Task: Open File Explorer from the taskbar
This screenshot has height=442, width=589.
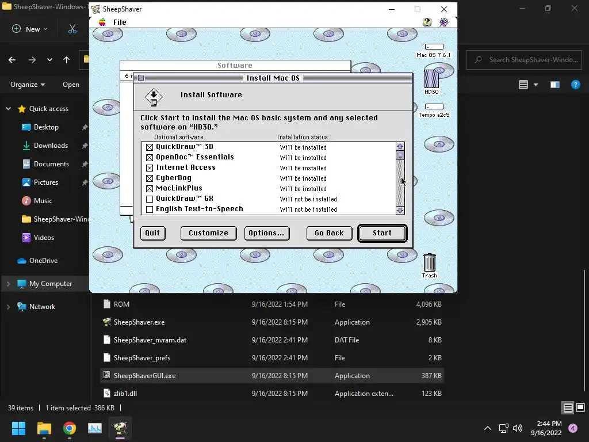Action: coord(44,428)
